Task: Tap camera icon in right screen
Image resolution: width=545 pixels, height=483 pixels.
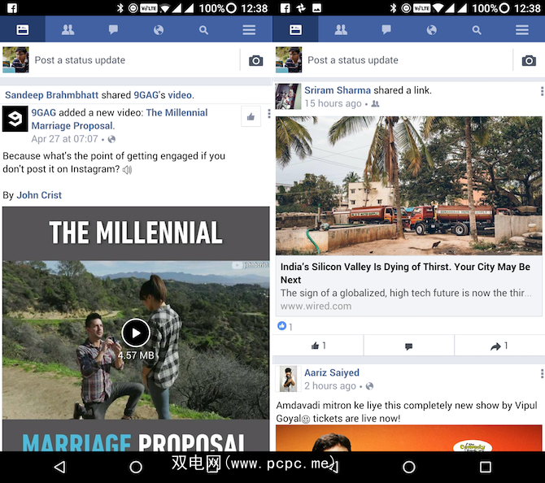Action: pyautogui.click(x=529, y=60)
